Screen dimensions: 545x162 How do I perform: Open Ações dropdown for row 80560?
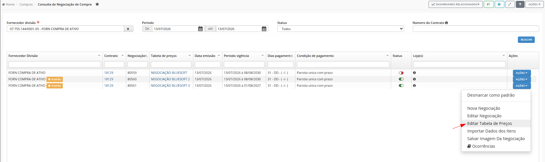[x=522, y=79]
